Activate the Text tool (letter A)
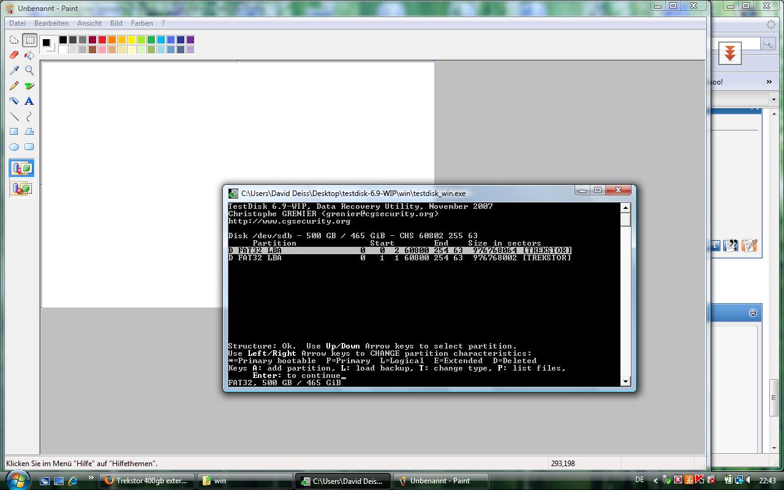 coord(29,101)
